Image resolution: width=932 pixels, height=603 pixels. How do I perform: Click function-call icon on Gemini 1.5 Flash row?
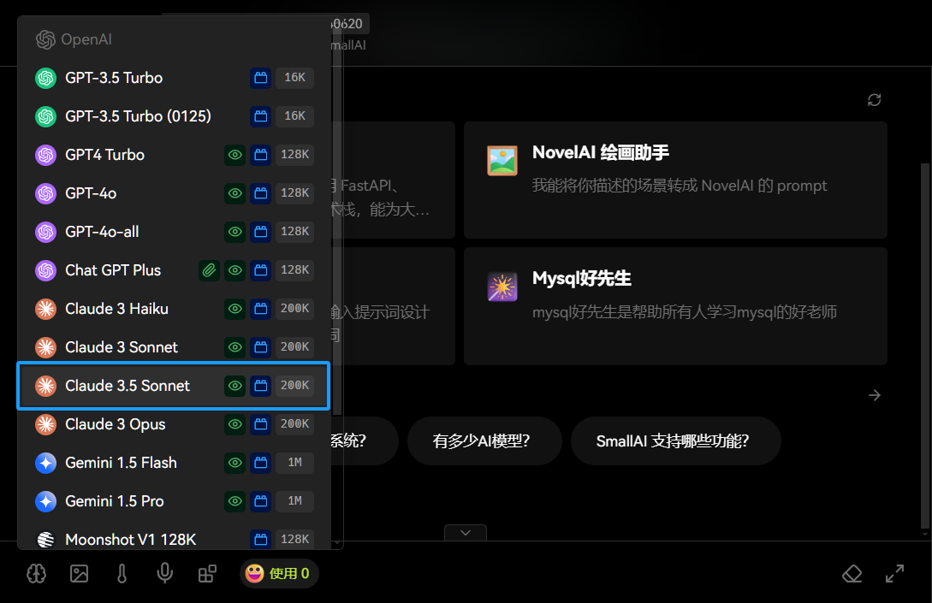coord(260,463)
